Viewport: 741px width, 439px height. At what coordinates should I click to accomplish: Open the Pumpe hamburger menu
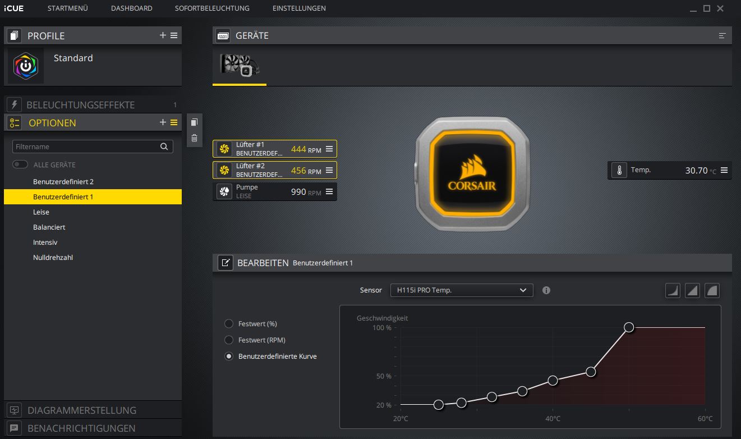pyautogui.click(x=329, y=191)
